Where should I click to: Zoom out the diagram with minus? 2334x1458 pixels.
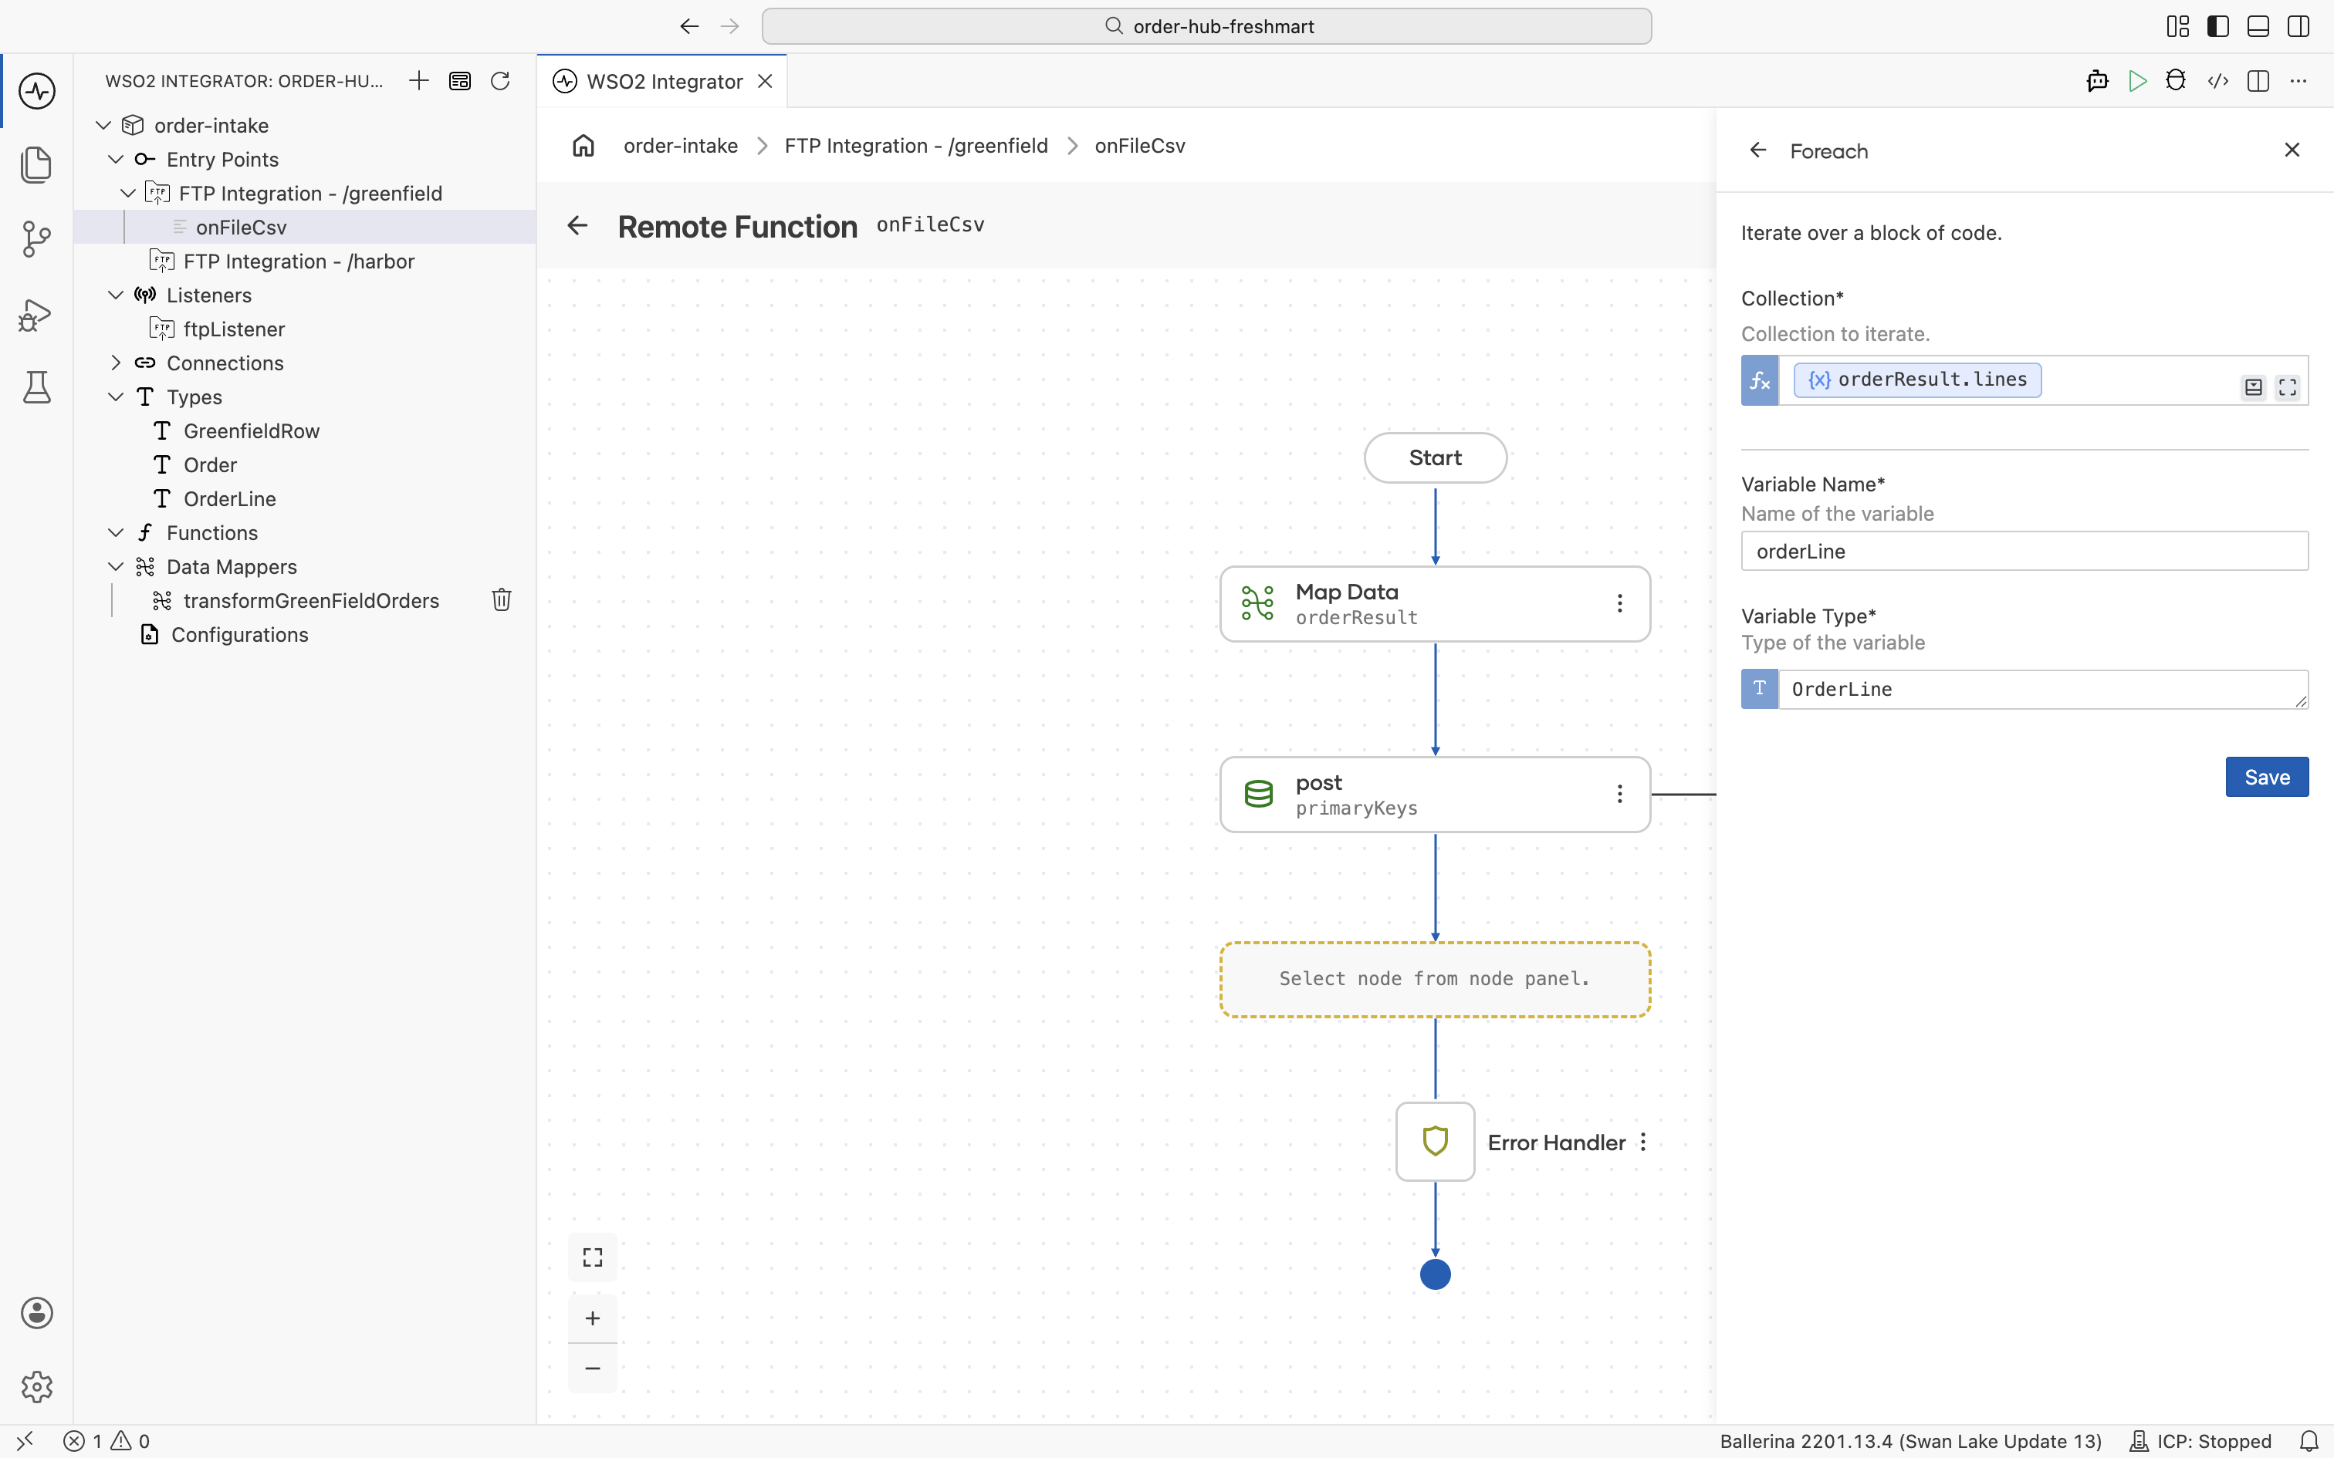pyautogui.click(x=592, y=1369)
